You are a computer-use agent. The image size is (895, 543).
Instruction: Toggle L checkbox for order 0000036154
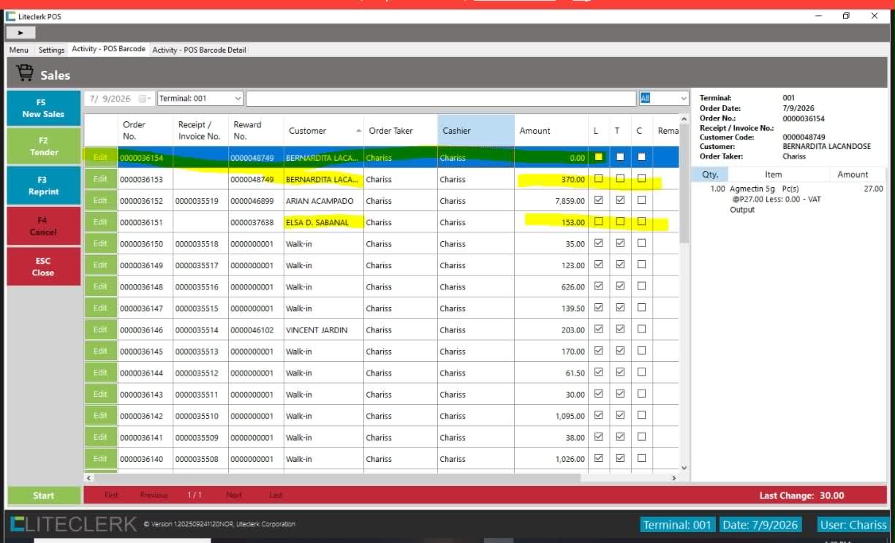(599, 156)
